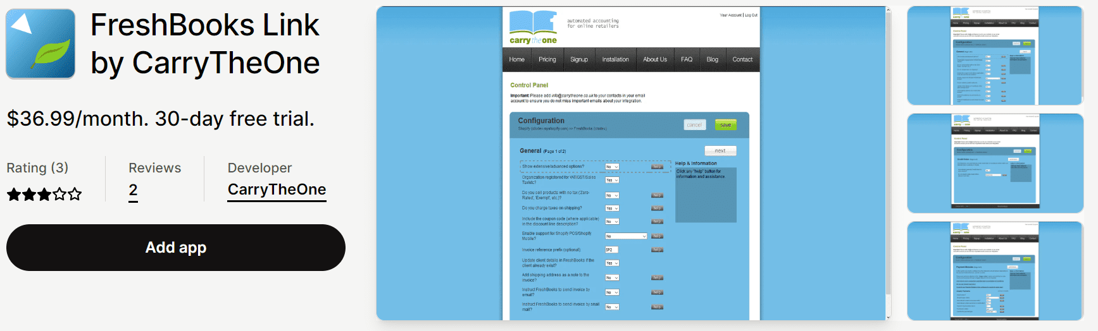Open the third screenshot thumbnail
This screenshot has height=331, width=1098.
995,271
